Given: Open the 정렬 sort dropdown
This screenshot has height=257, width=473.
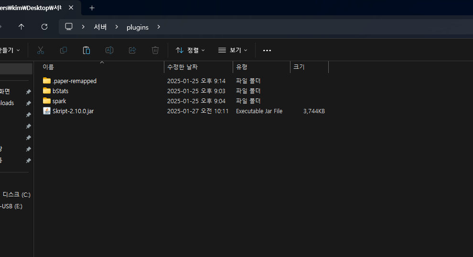Looking at the screenshot, I should (190, 50).
